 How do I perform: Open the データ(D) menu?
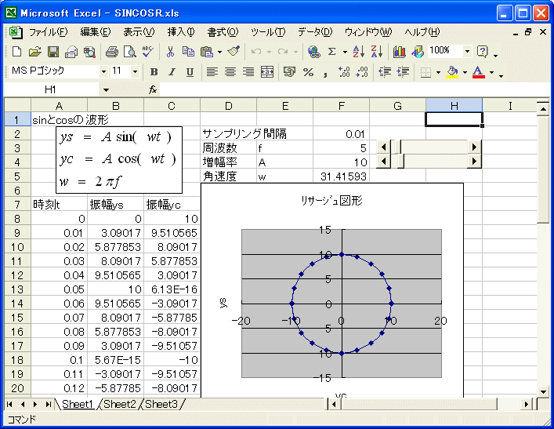315,32
